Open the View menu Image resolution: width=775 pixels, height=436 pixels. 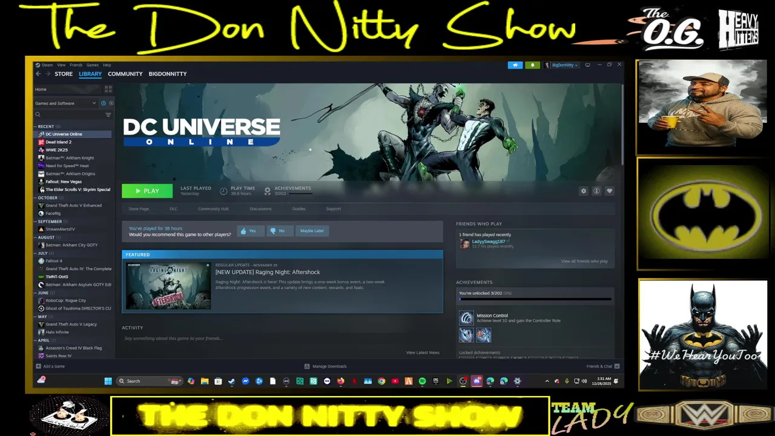click(x=61, y=65)
